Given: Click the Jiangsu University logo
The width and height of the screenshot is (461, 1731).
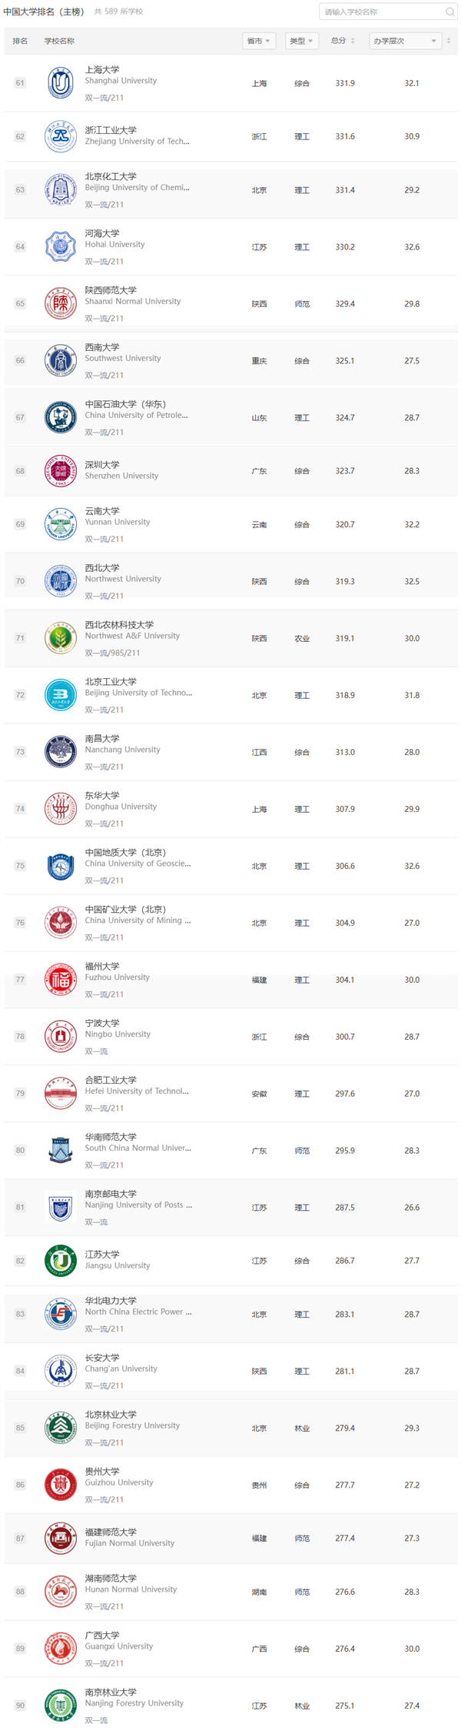Looking at the screenshot, I should click(60, 1261).
